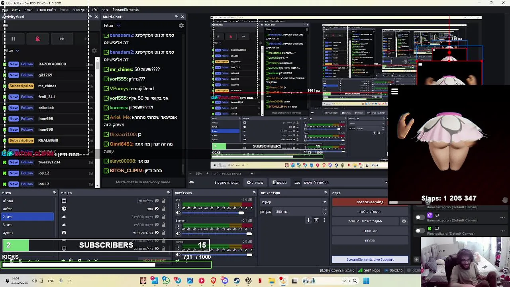
Task: Open transition three-dot options menu
Action: point(324,220)
